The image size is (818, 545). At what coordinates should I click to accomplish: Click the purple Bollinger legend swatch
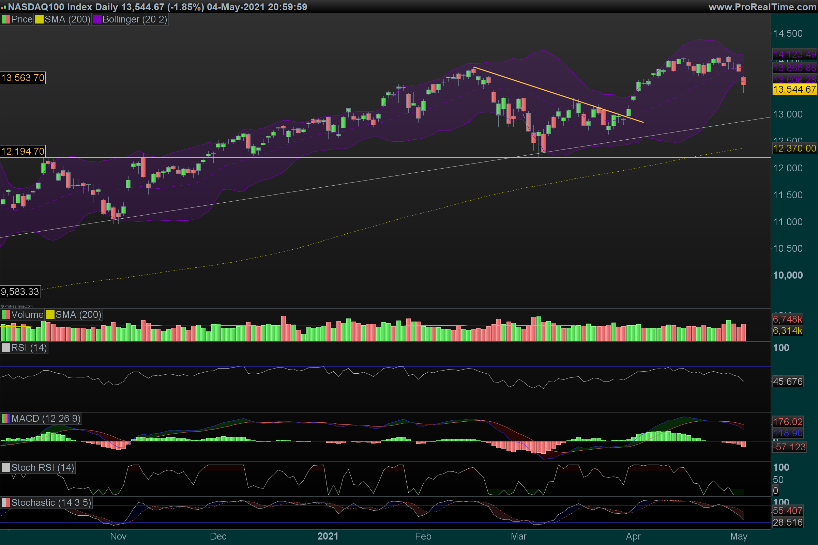coord(97,19)
